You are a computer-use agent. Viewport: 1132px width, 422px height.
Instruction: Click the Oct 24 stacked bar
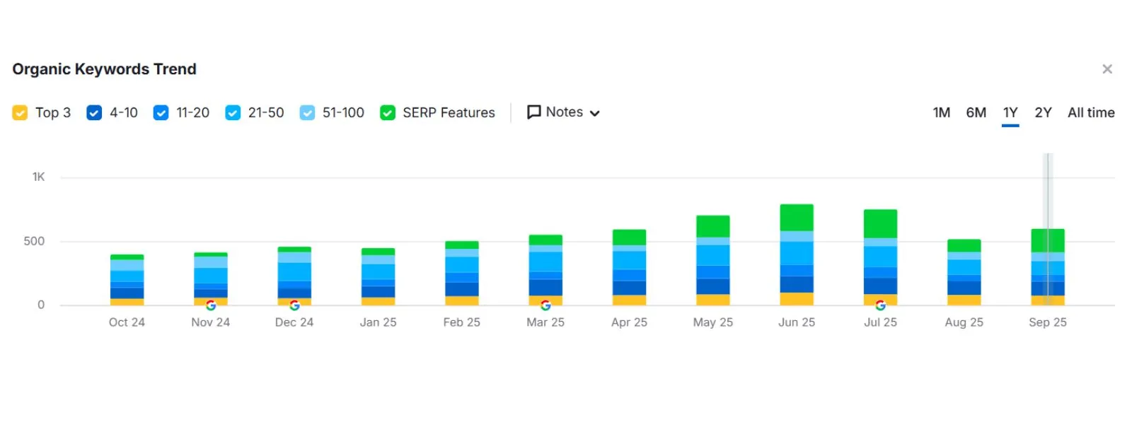point(127,280)
